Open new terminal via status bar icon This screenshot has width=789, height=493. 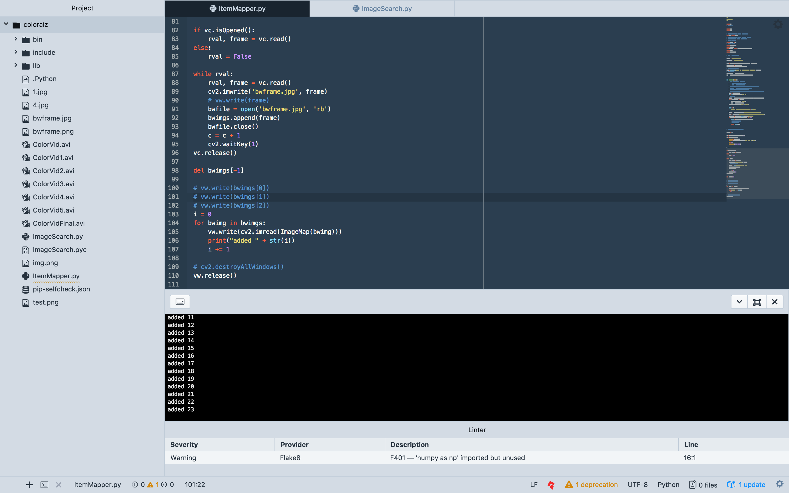click(44, 485)
